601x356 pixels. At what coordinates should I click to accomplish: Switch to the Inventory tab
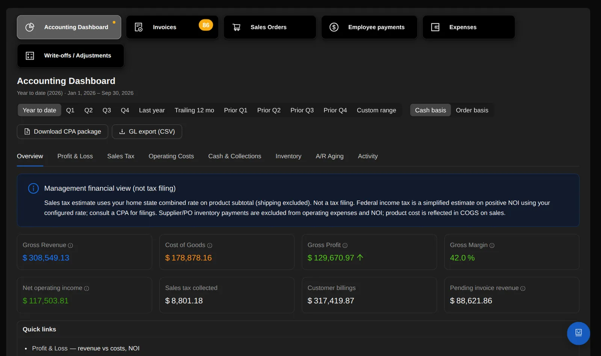(x=288, y=156)
